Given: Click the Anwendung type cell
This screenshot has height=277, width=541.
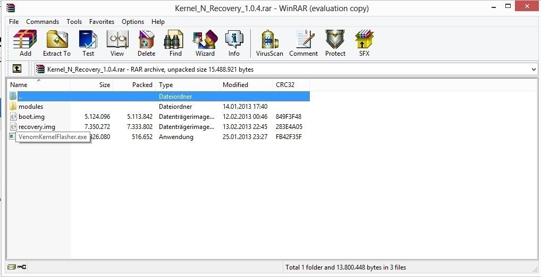Looking at the screenshot, I should [x=176, y=137].
